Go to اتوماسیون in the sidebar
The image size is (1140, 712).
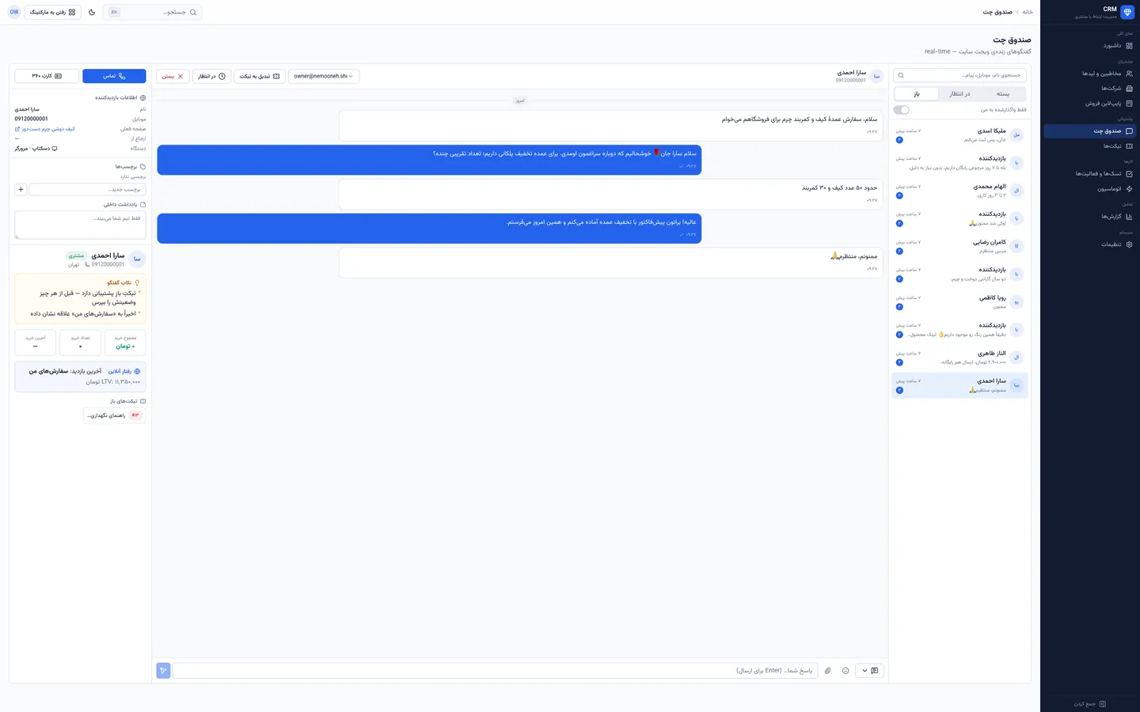[1089, 189]
